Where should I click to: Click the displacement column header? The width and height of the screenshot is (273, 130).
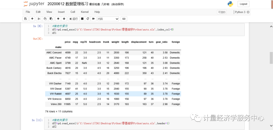click(139, 42)
